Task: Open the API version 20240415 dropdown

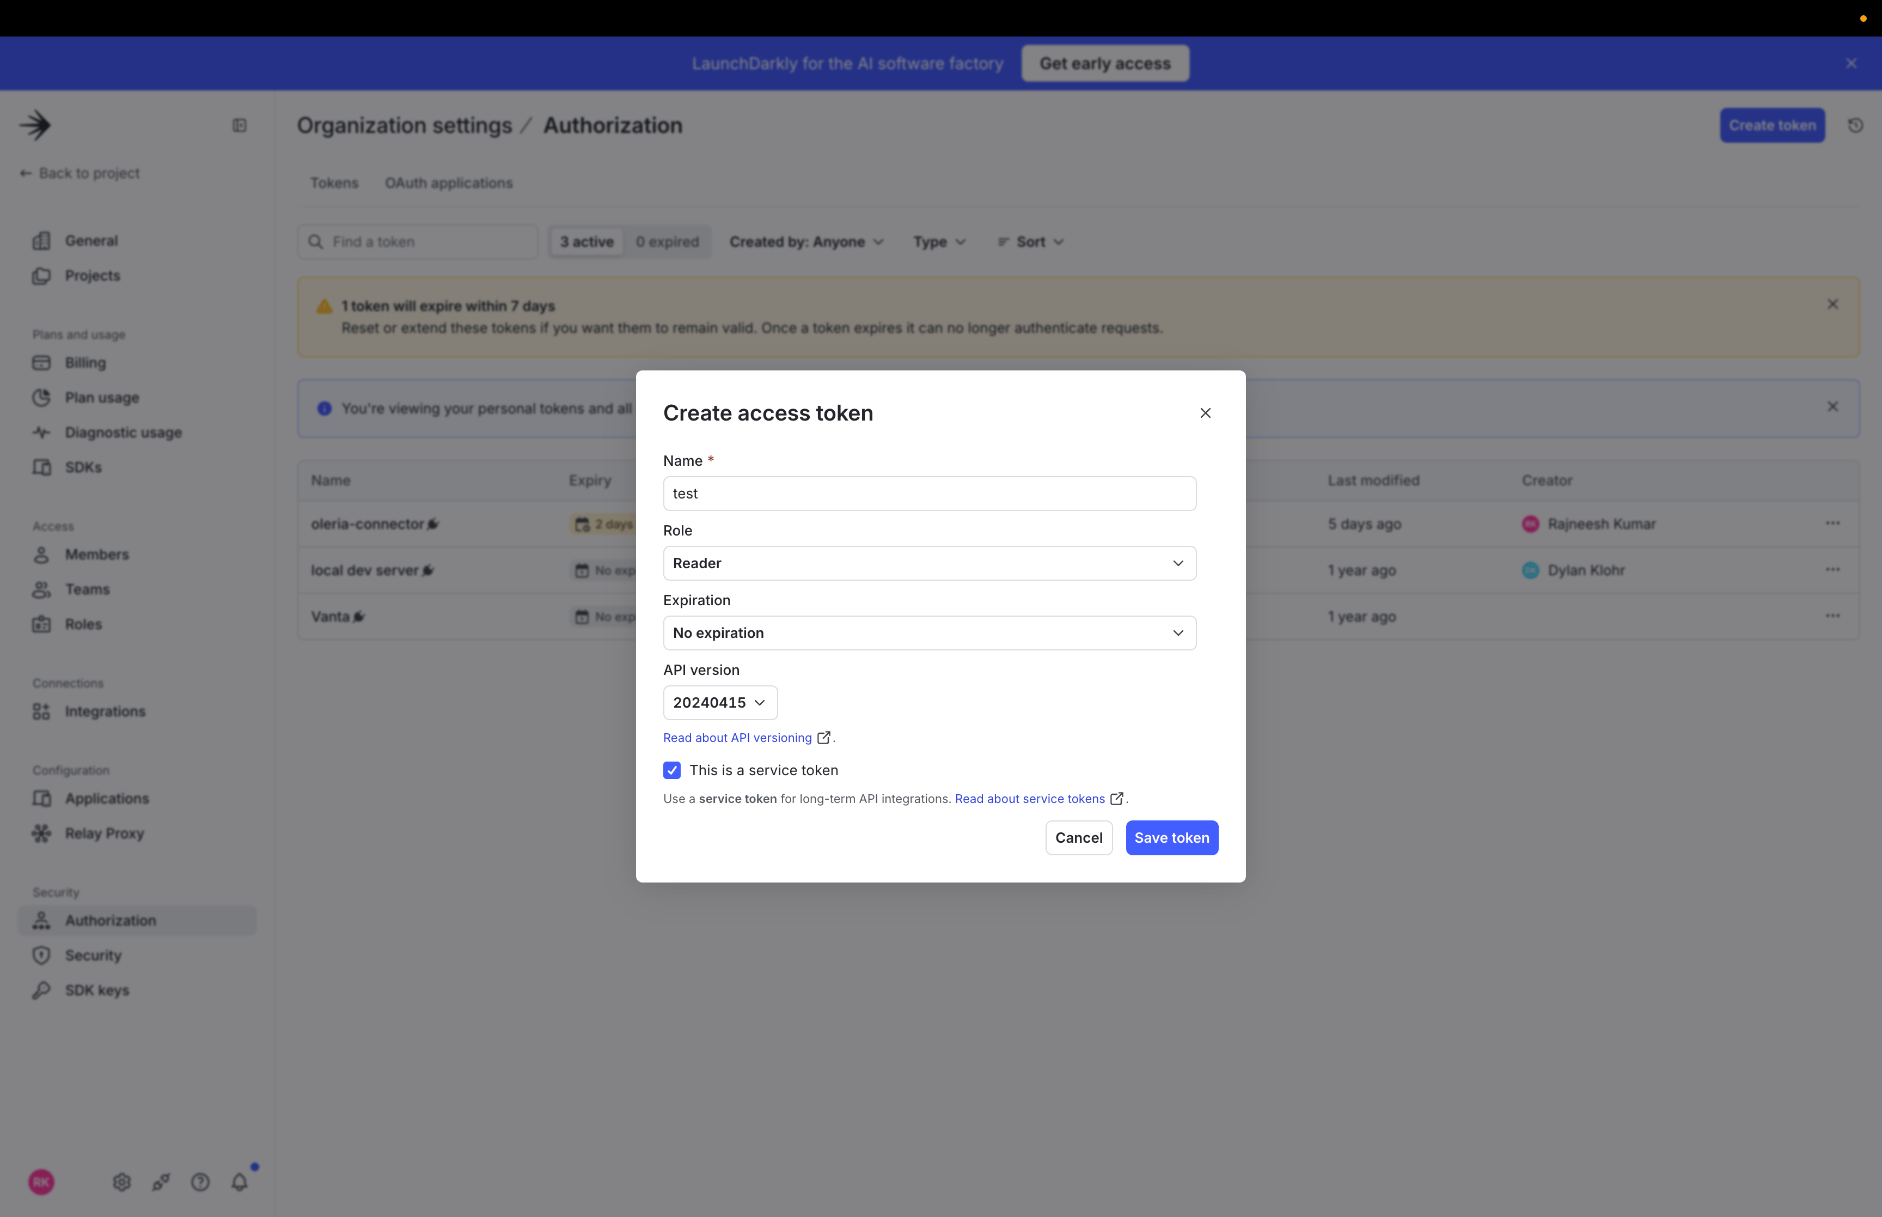Action: [x=720, y=703]
